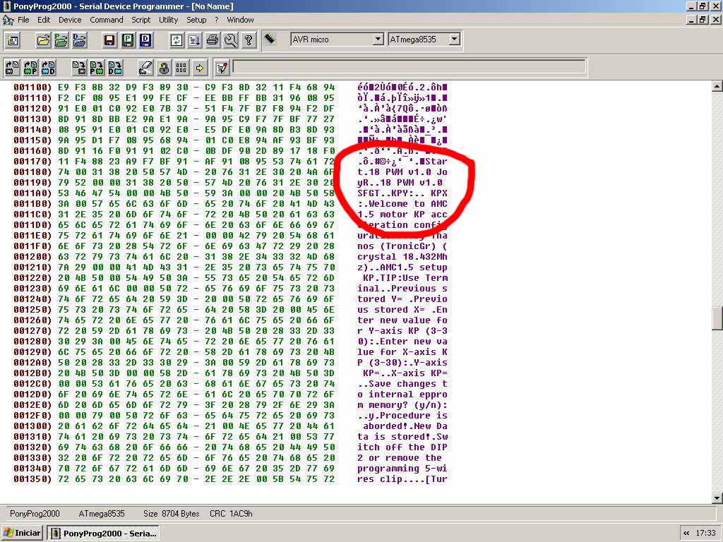723x542 pixels.
Task: Erase the device using the eraser icon
Action: pos(145,68)
